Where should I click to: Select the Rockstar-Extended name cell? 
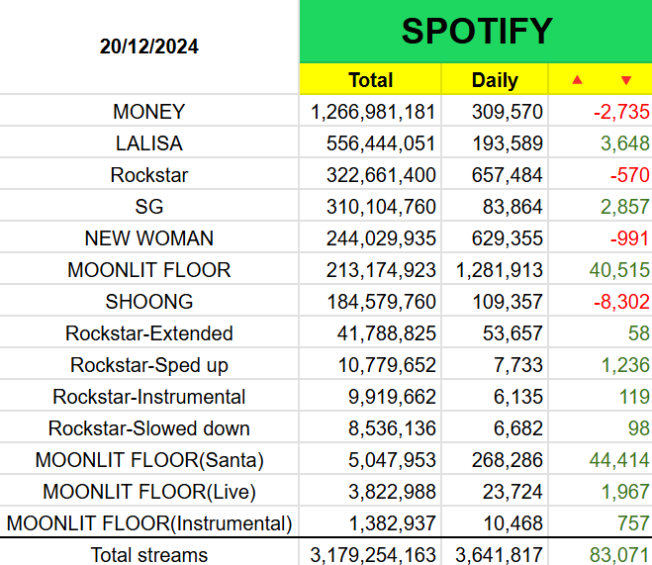(x=148, y=333)
